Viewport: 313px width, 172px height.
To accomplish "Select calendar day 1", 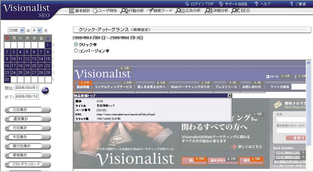I will [x=48, y=45].
